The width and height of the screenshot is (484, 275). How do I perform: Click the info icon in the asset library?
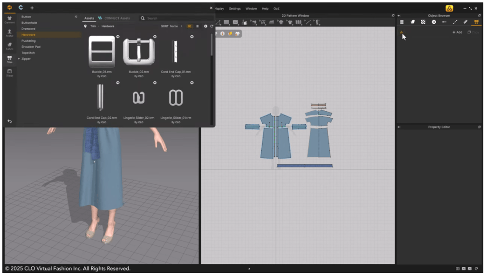(206, 26)
